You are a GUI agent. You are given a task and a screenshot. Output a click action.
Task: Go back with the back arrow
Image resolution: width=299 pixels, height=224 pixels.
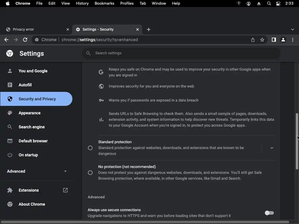pyautogui.click(x=6, y=40)
